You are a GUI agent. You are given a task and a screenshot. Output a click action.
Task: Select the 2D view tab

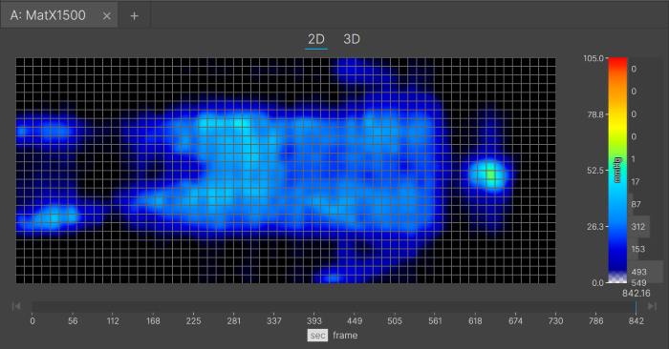click(x=316, y=39)
